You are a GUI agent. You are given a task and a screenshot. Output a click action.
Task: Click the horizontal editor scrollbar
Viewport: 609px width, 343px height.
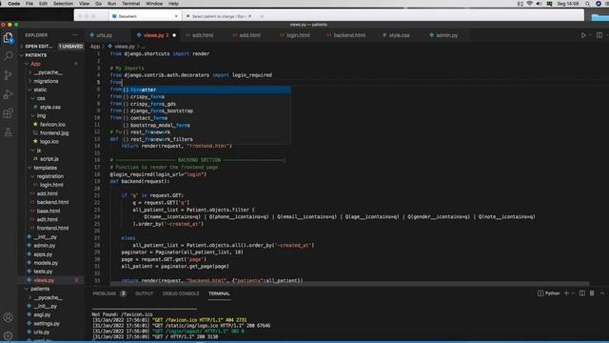point(349,284)
